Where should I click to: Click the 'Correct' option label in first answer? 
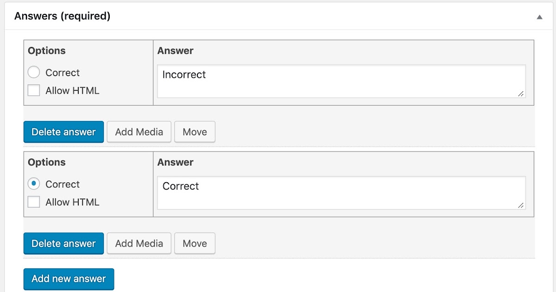[63, 73]
